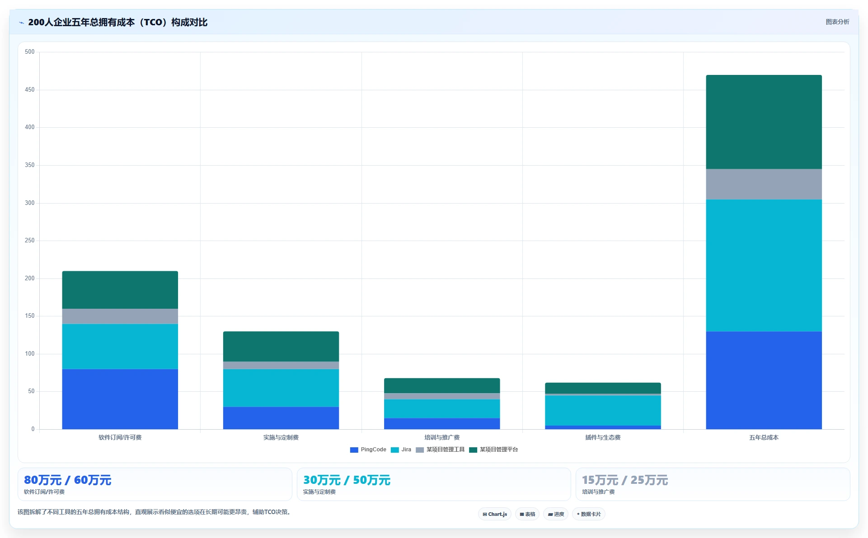The height and width of the screenshot is (538, 868).
Task: Select the 数据卡片 tag pill
Action: (589, 514)
